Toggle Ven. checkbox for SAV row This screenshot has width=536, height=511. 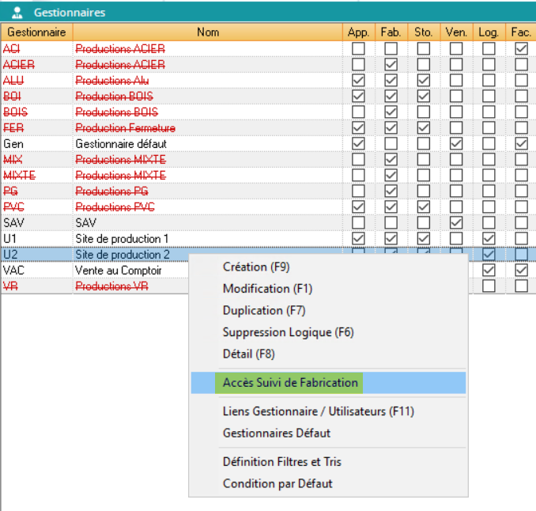[x=456, y=223]
